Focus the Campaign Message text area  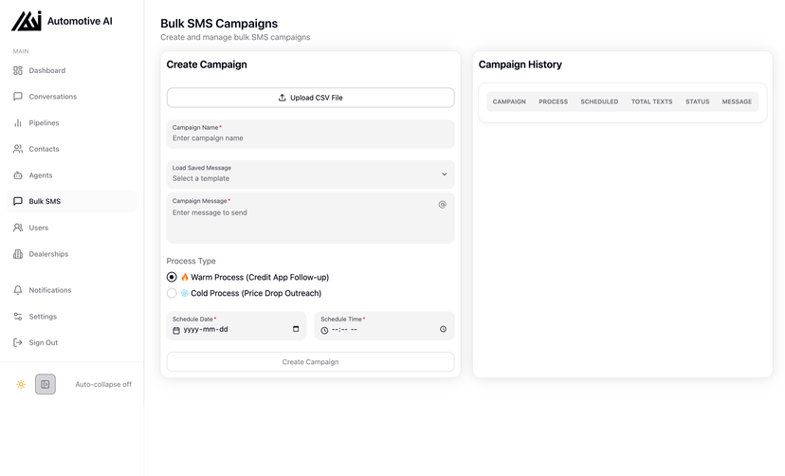pos(310,218)
